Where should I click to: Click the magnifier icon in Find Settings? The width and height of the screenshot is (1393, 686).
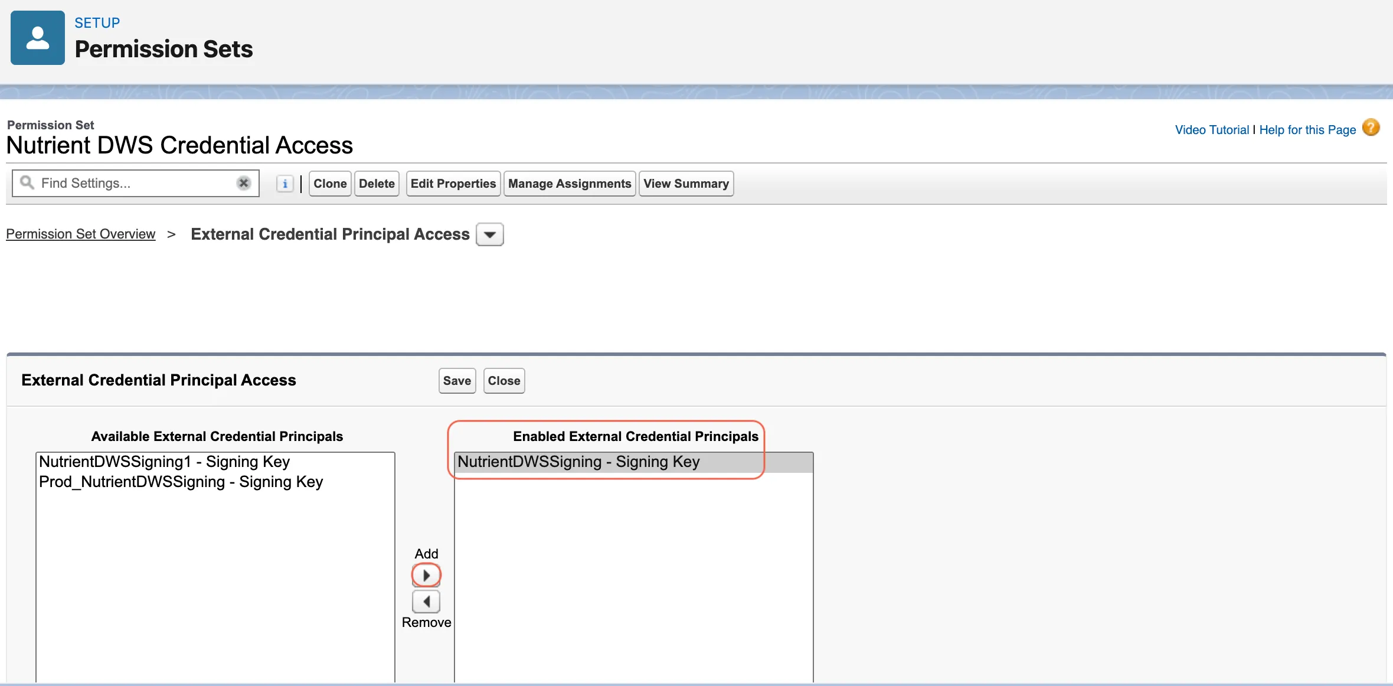[x=27, y=182]
